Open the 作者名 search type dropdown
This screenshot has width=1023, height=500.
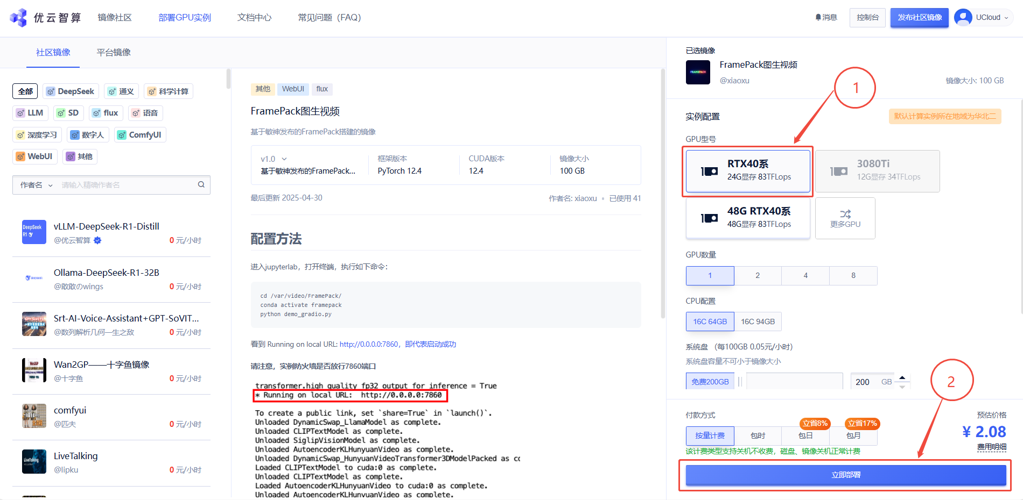tap(36, 185)
